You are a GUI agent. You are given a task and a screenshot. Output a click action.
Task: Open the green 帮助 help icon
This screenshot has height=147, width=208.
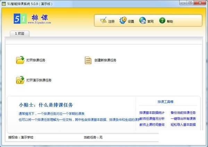[162, 20]
